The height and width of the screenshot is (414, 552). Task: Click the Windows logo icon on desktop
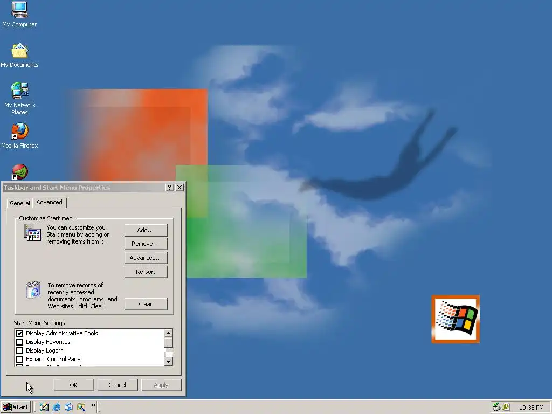coord(456,319)
